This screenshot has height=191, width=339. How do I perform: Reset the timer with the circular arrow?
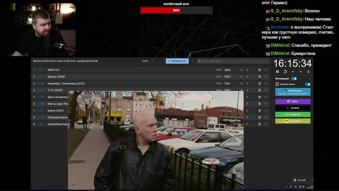pyautogui.click(x=285, y=72)
